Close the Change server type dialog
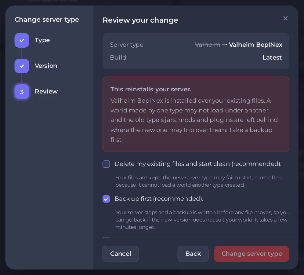The width and height of the screenshot is (304, 275). click(x=285, y=18)
